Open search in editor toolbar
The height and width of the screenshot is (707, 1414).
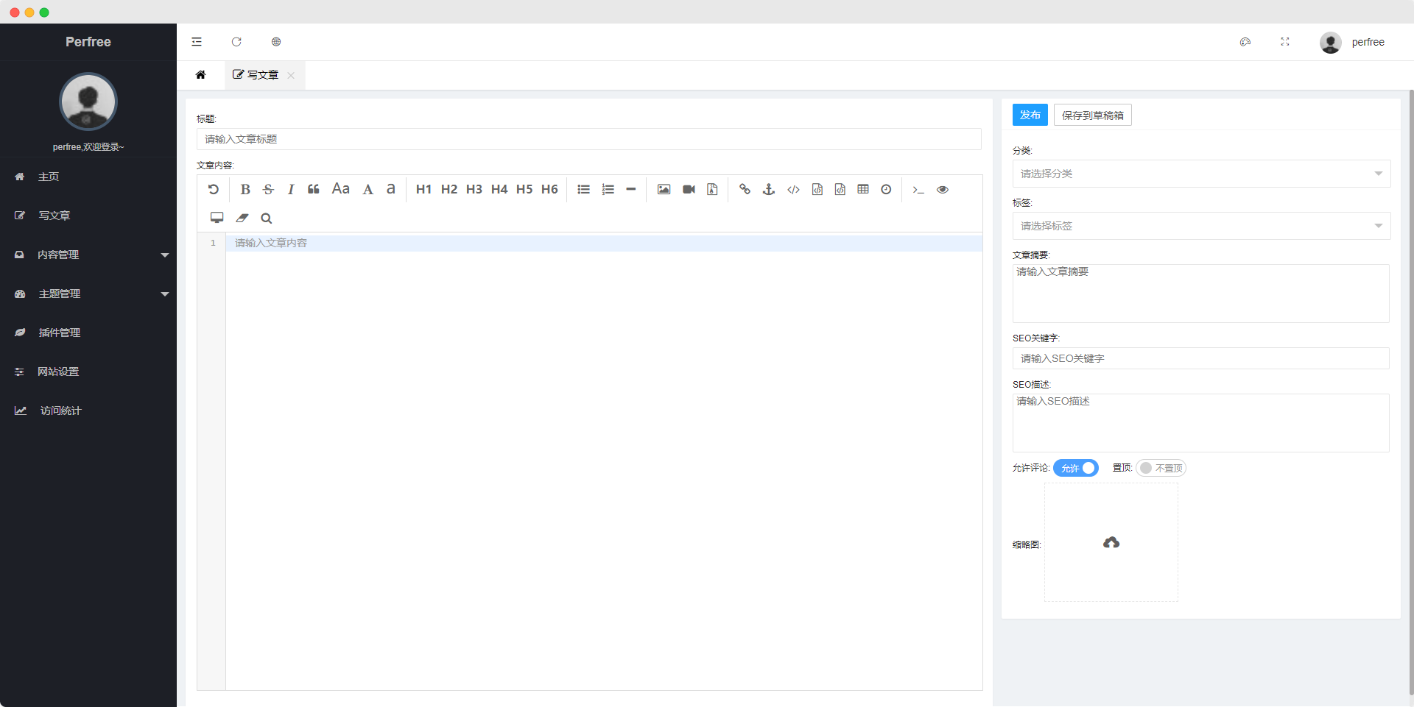coord(267,218)
